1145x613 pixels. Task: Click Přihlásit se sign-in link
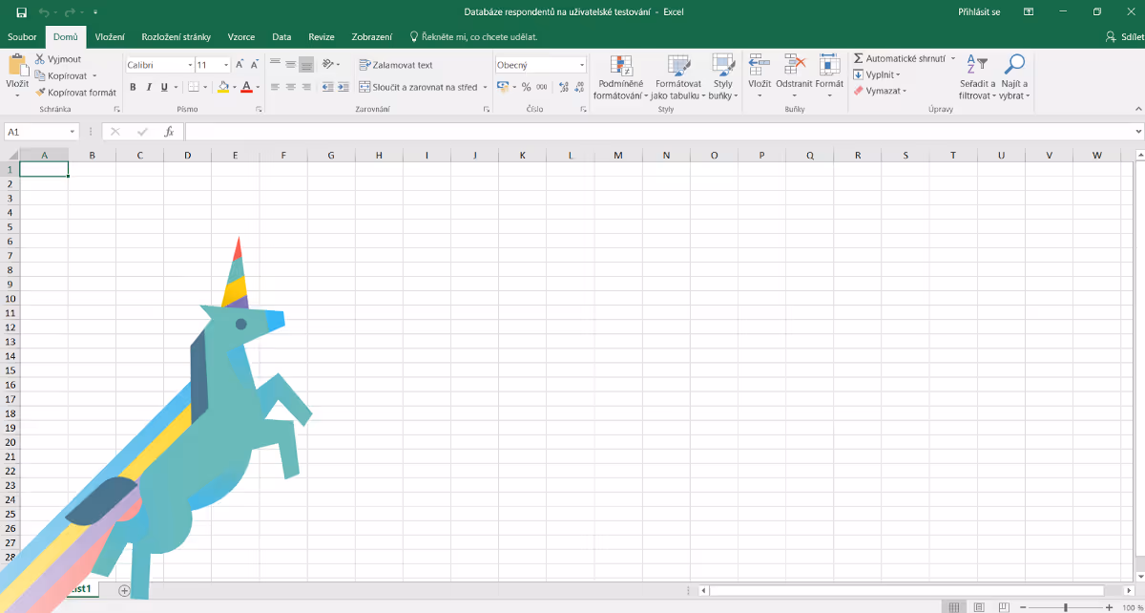click(x=979, y=11)
